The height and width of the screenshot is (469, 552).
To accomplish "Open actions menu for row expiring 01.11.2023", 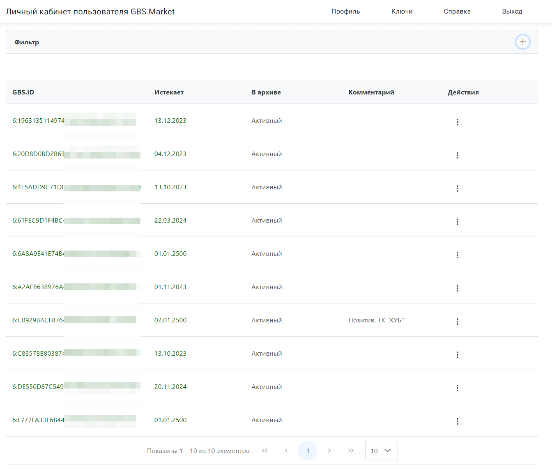I will tap(457, 288).
